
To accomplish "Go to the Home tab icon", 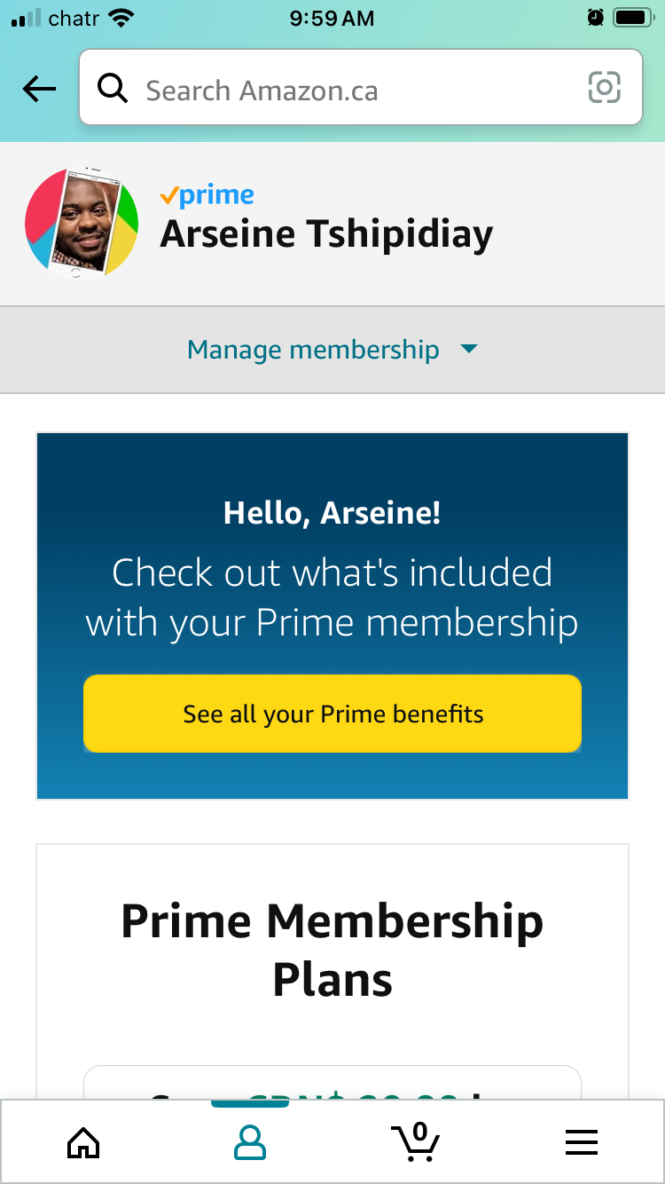I will (83, 1142).
